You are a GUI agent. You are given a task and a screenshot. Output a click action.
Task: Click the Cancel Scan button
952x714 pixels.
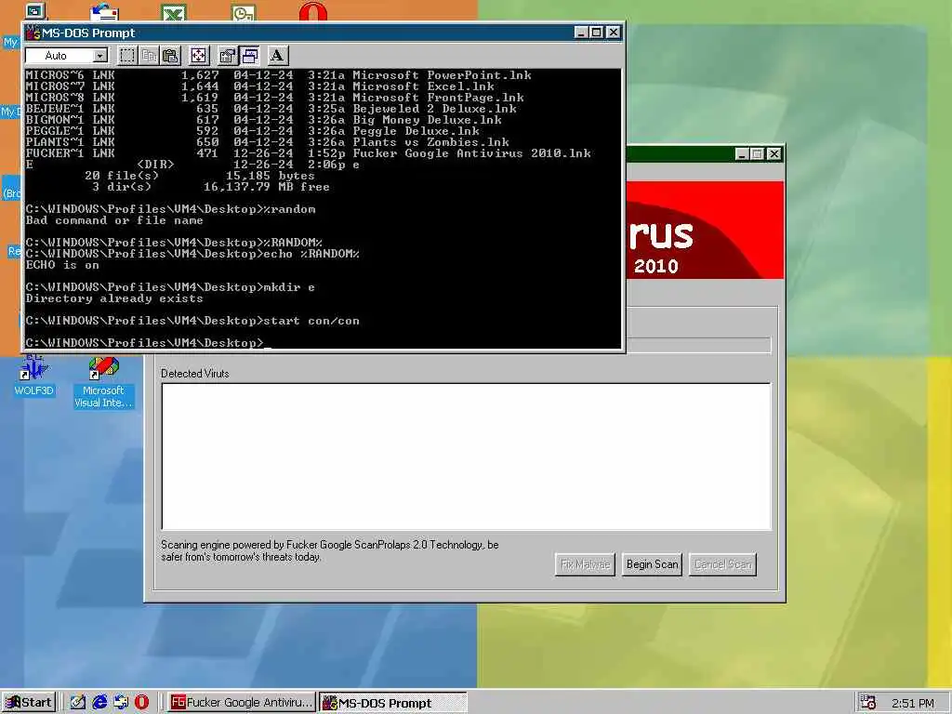click(722, 564)
